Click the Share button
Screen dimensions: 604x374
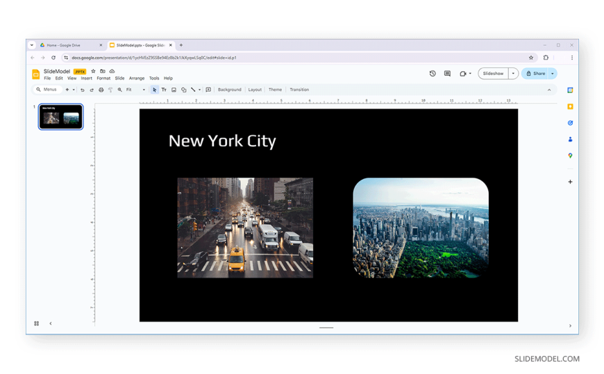[535, 74]
